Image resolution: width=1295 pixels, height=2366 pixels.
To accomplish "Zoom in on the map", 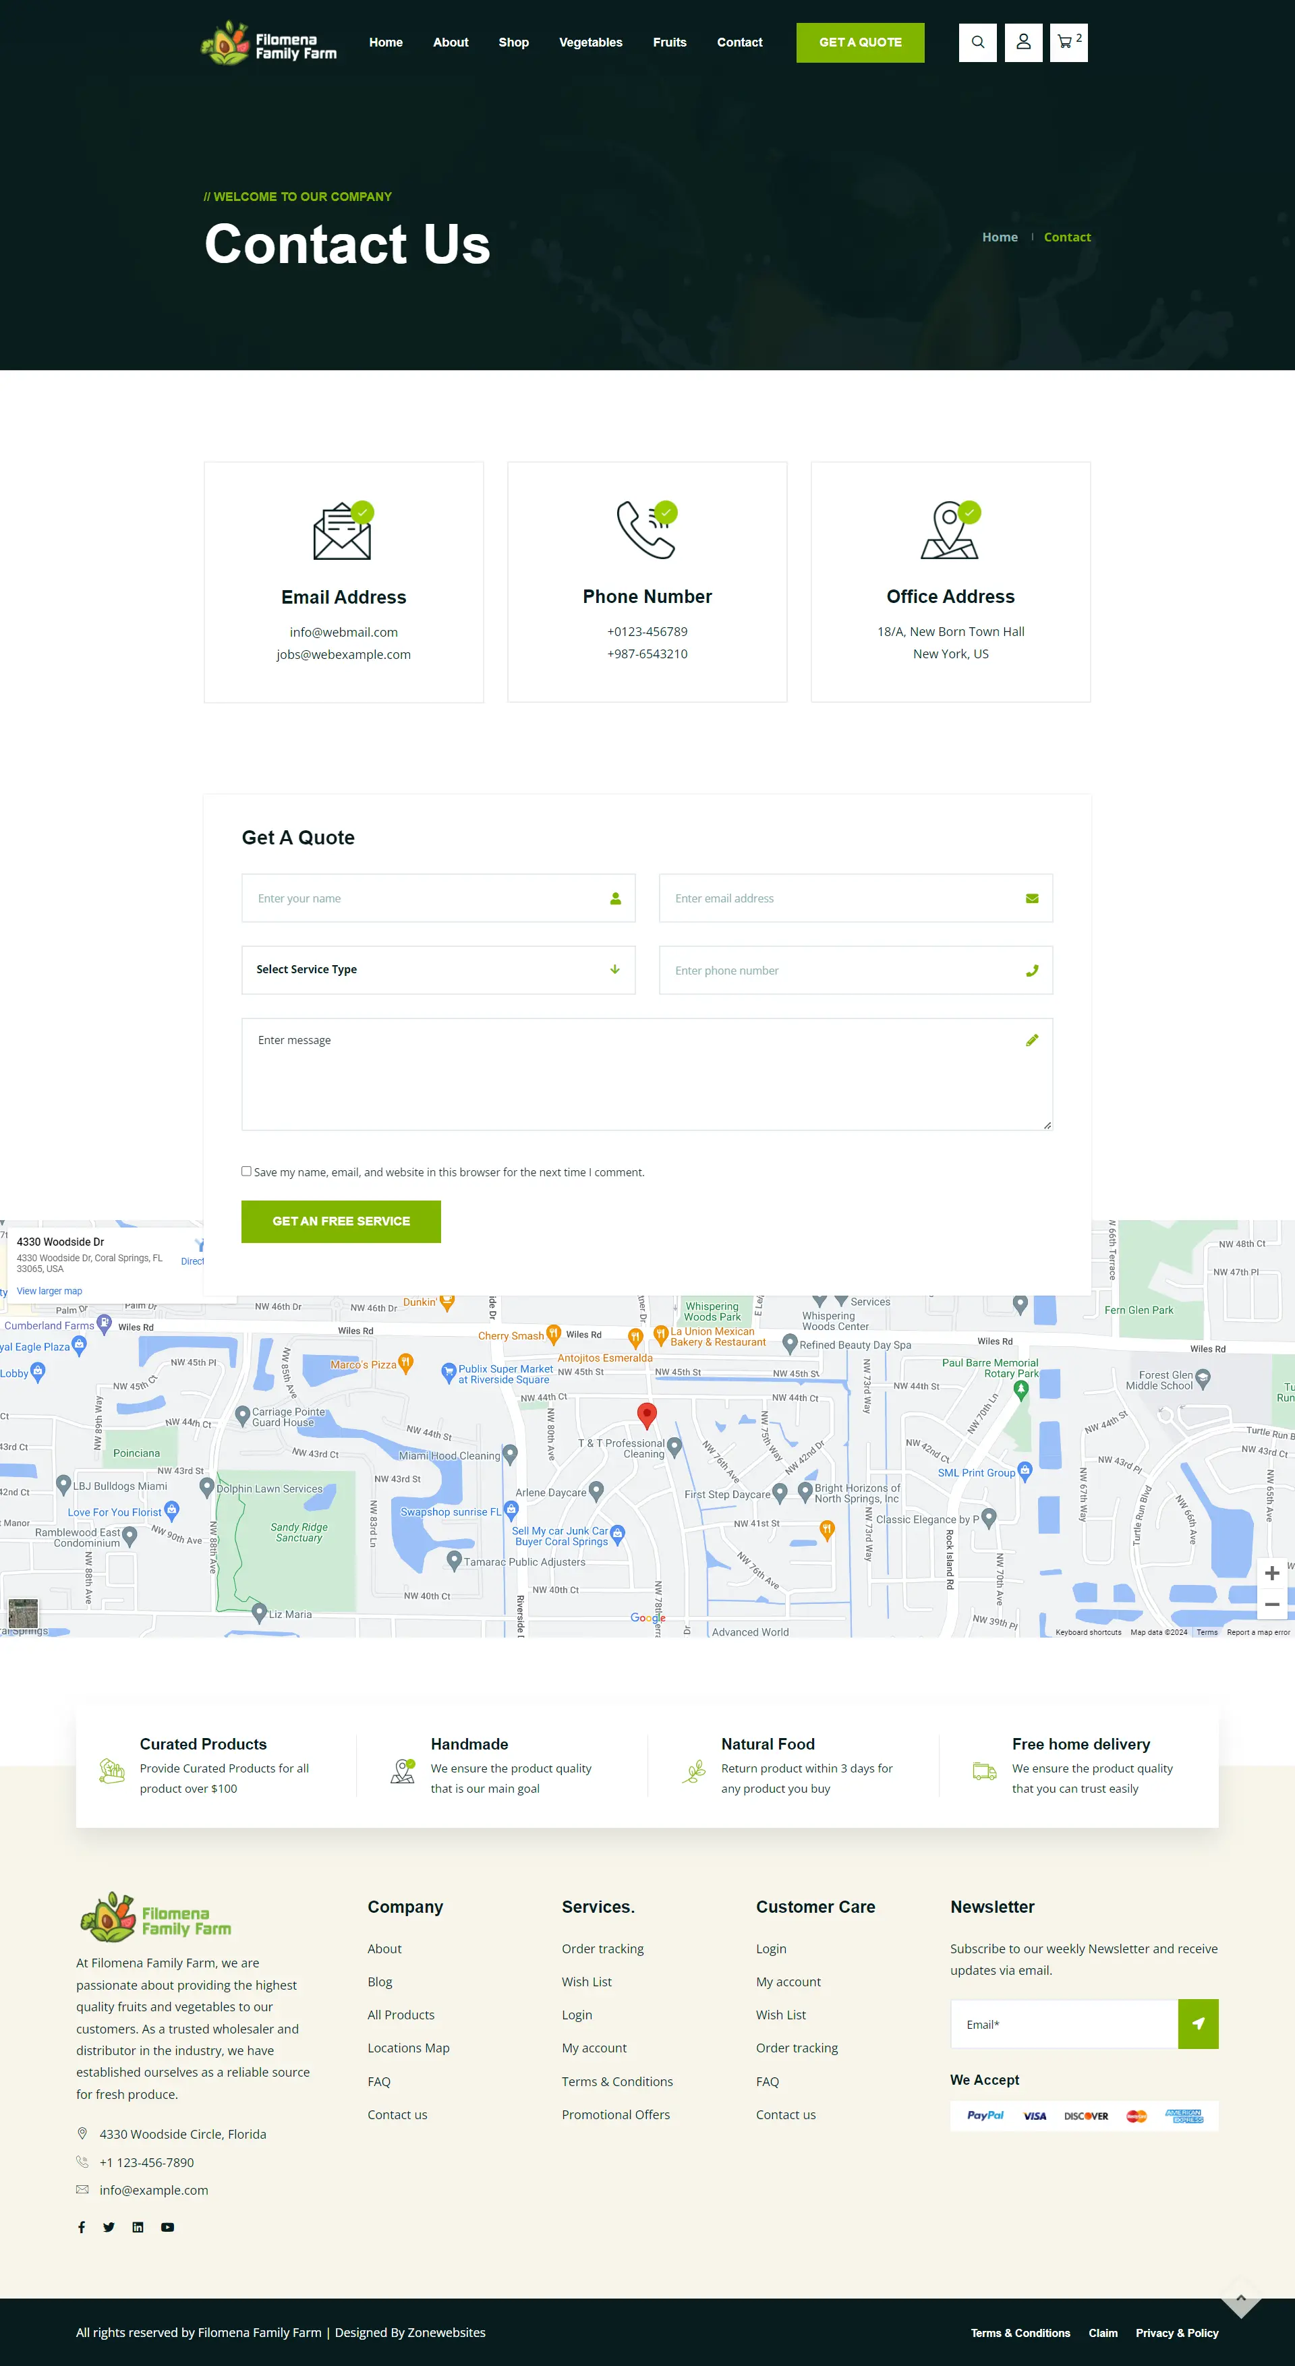I will pos(1271,1574).
